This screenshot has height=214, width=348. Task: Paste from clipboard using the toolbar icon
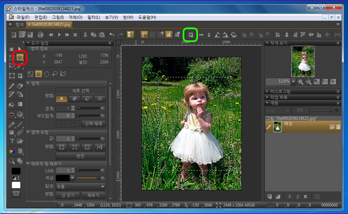pos(102,35)
